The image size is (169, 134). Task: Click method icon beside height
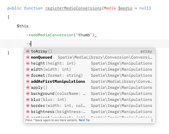[x=28, y=63]
